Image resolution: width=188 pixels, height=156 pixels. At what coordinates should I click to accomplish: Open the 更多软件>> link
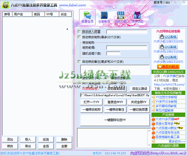(177, 142)
